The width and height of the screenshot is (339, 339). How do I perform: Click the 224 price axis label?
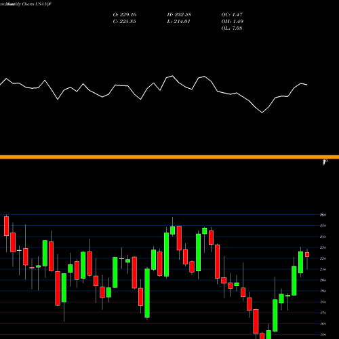(x=323, y=258)
